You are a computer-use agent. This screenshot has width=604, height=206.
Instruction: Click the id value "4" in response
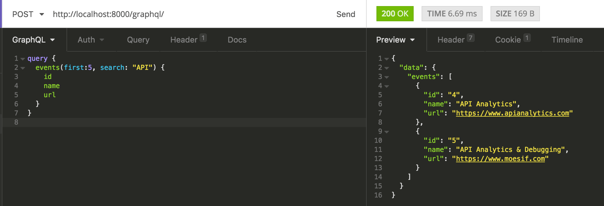[x=454, y=95]
